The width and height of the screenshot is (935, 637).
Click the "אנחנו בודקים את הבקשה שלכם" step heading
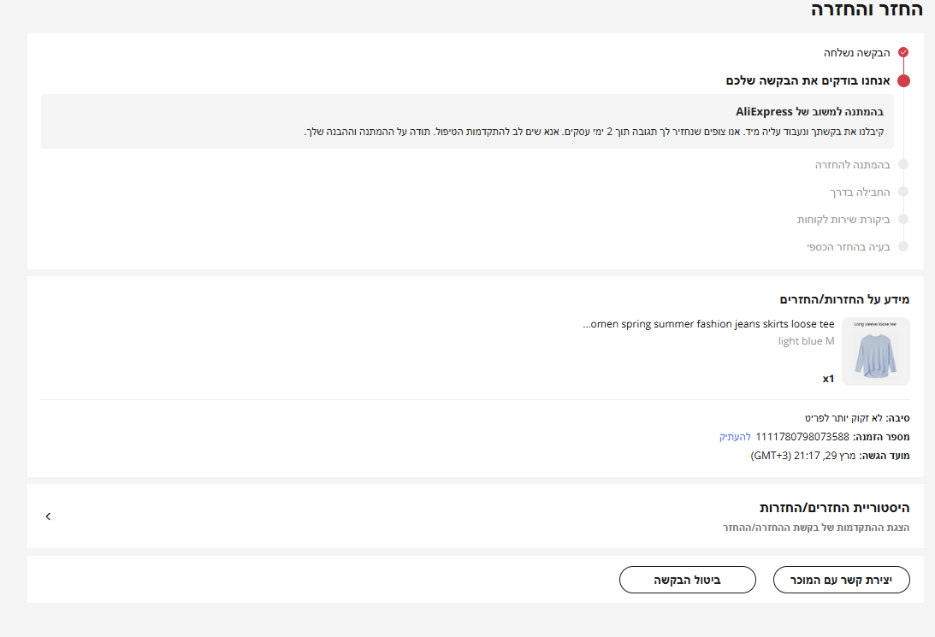click(808, 80)
